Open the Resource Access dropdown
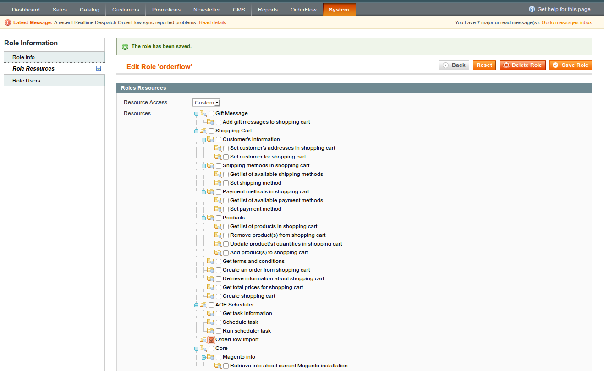 pyautogui.click(x=206, y=102)
